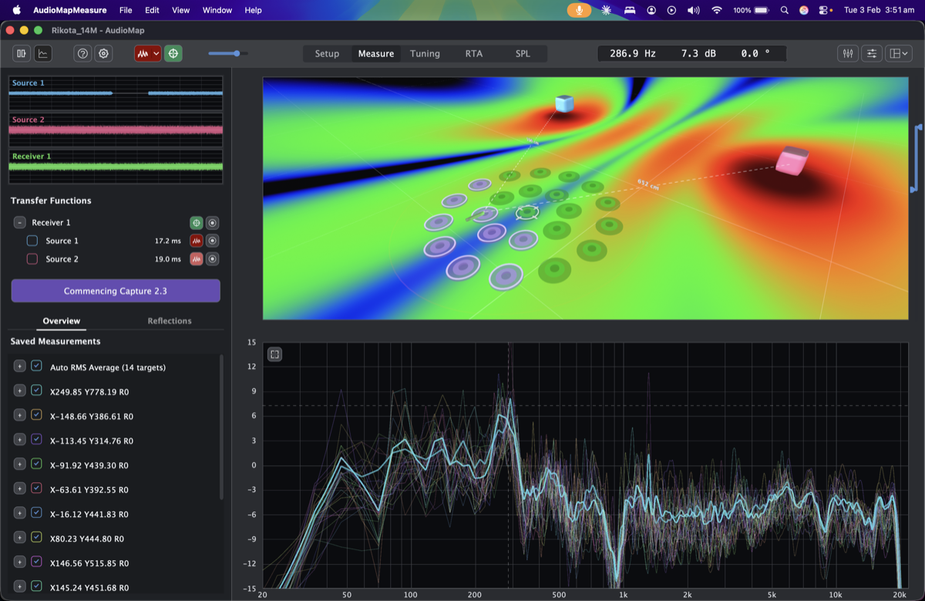Toggle the left sidebar panel icon
This screenshot has height=601, width=925.
click(x=22, y=53)
